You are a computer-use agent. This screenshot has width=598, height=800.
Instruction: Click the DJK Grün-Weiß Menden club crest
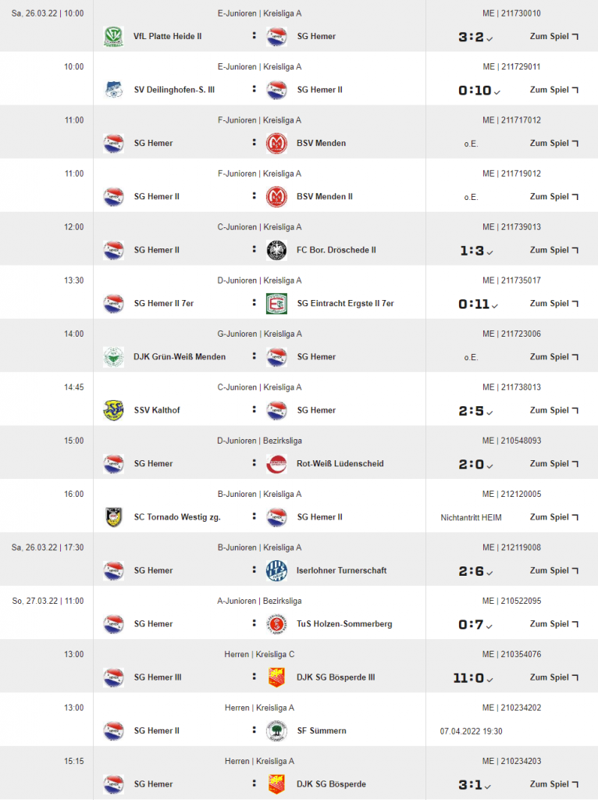pyautogui.click(x=113, y=357)
